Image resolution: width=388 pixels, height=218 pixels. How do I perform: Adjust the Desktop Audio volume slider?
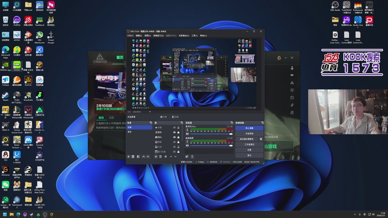tap(211, 146)
